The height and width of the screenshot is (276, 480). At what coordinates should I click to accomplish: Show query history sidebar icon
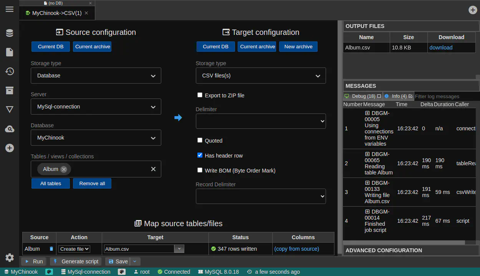point(10,71)
